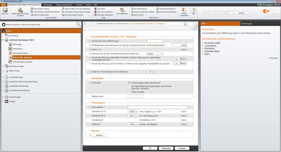Click exportieren in Kasse group
The width and height of the screenshot is (281, 152).
click(100, 9)
